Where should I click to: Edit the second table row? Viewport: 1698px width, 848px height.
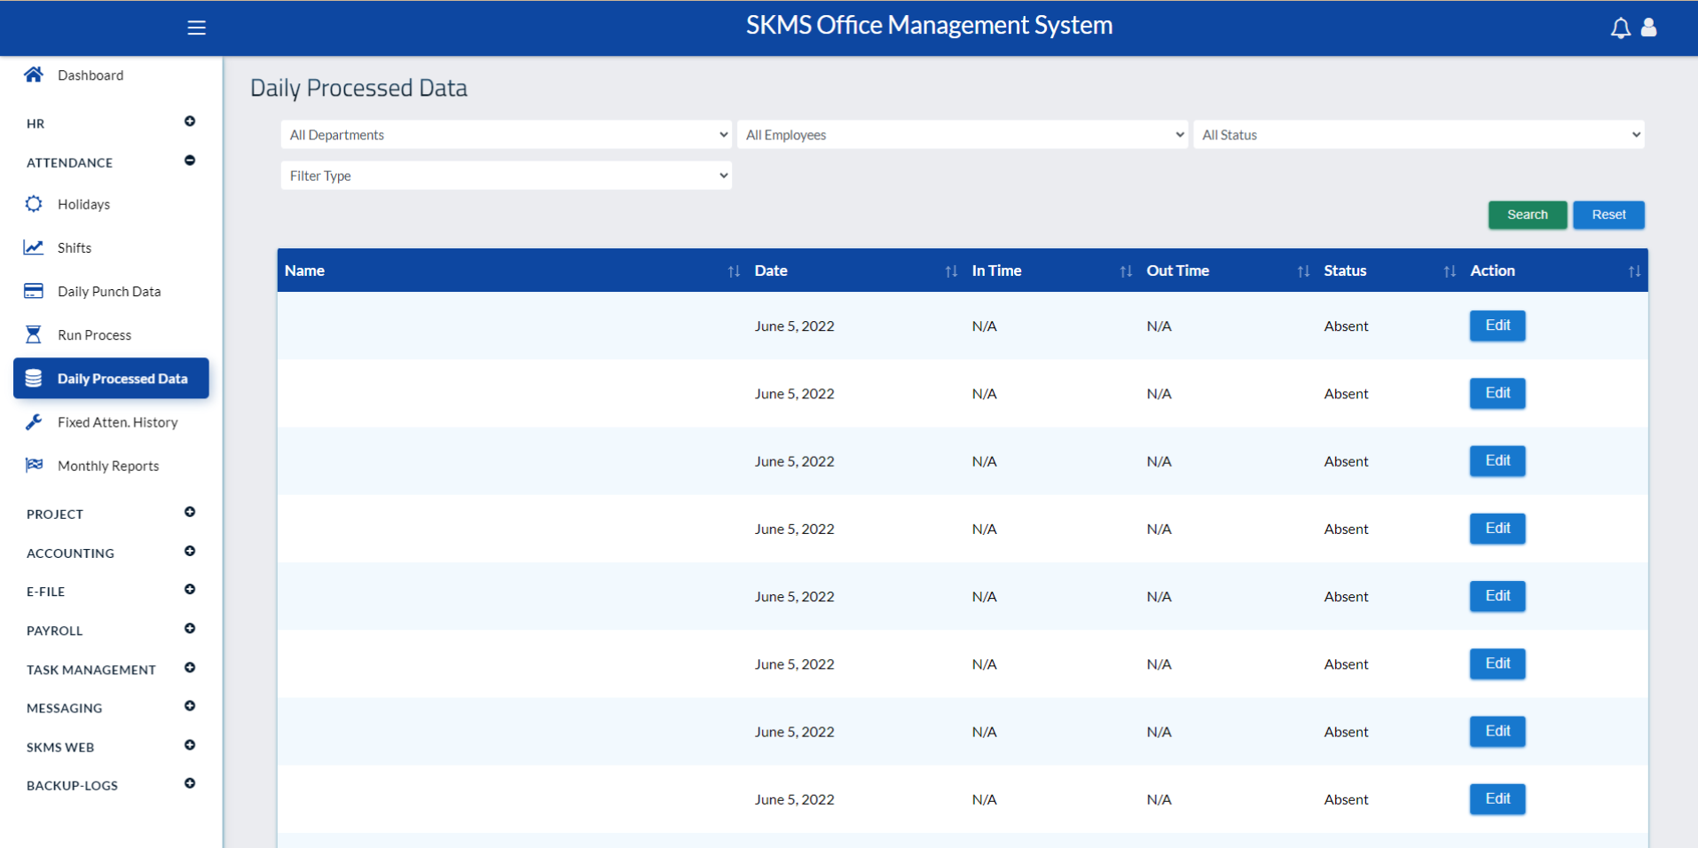tap(1498, 393)
